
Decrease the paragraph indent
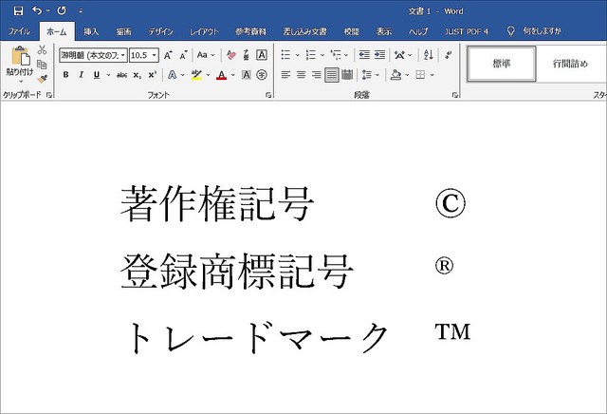click(364, 55)
